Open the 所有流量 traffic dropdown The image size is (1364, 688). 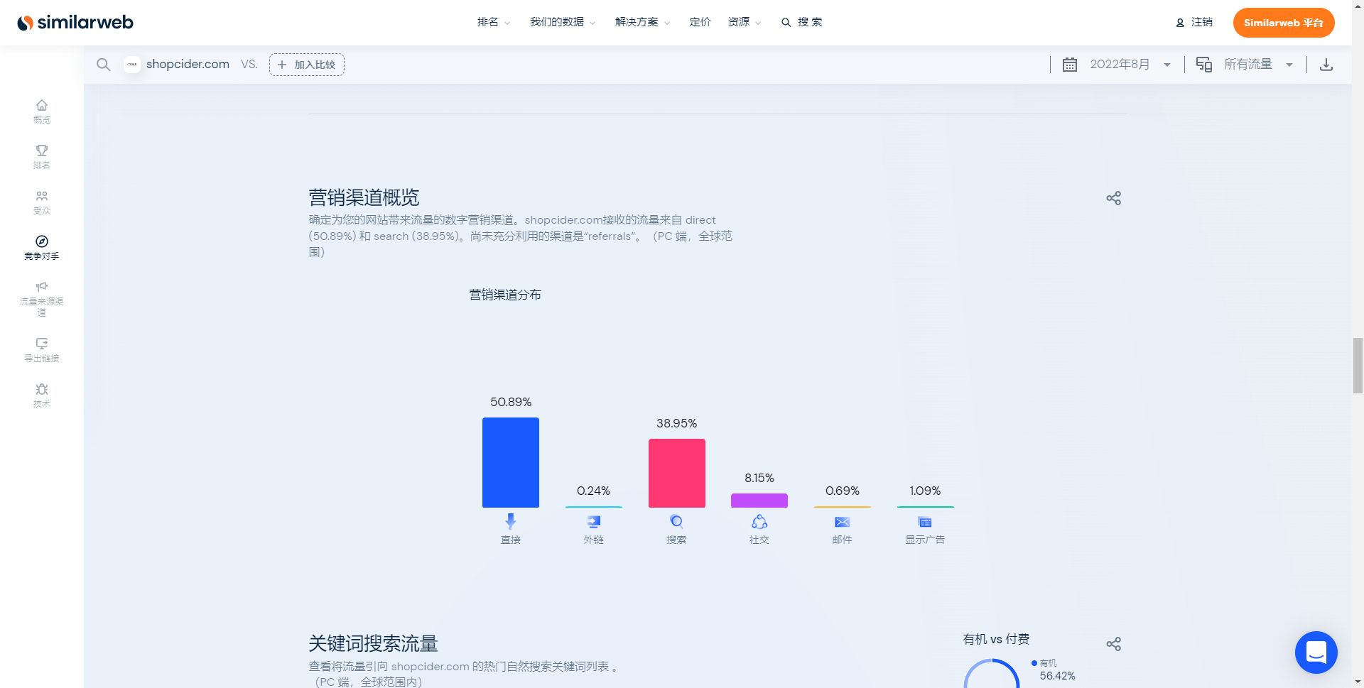point(1258,65)
